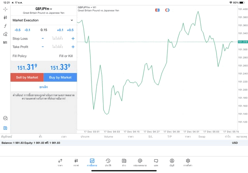Select the crosshair tool in sidebar
This screenshot has width=248, height=173.
(5, 9)
